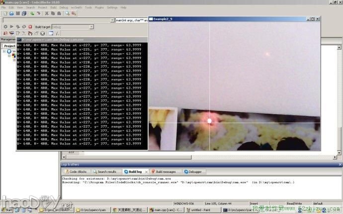Click the Windows Start button
The width and height of the screenshot is (343, 214).
[8, 210]
